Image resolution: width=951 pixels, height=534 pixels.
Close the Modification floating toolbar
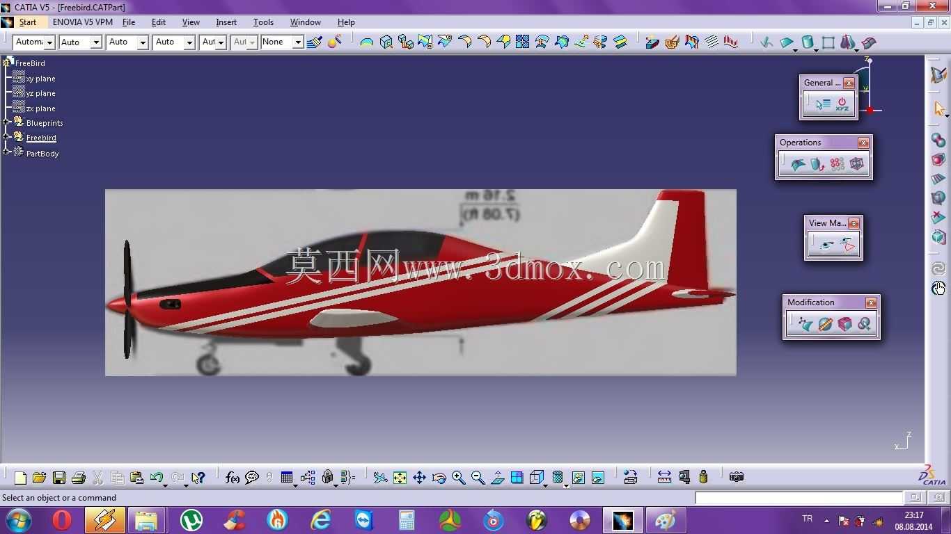pyautogui.click(x=871, y=302)
